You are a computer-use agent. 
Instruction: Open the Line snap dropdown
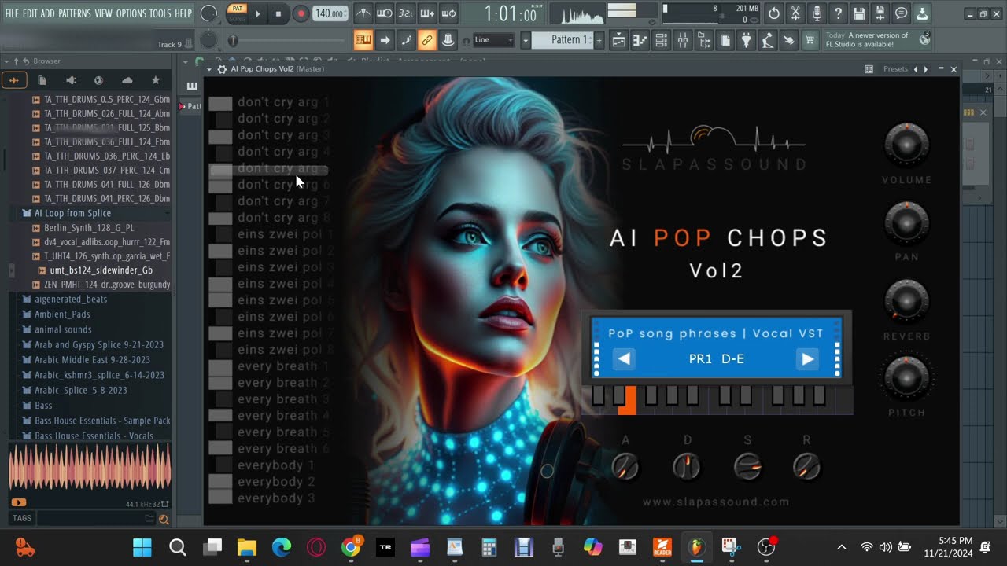pyautogui.click(x=493, y=40)
